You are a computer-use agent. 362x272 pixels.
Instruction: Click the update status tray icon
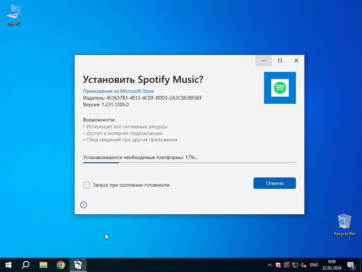point(287,265)
